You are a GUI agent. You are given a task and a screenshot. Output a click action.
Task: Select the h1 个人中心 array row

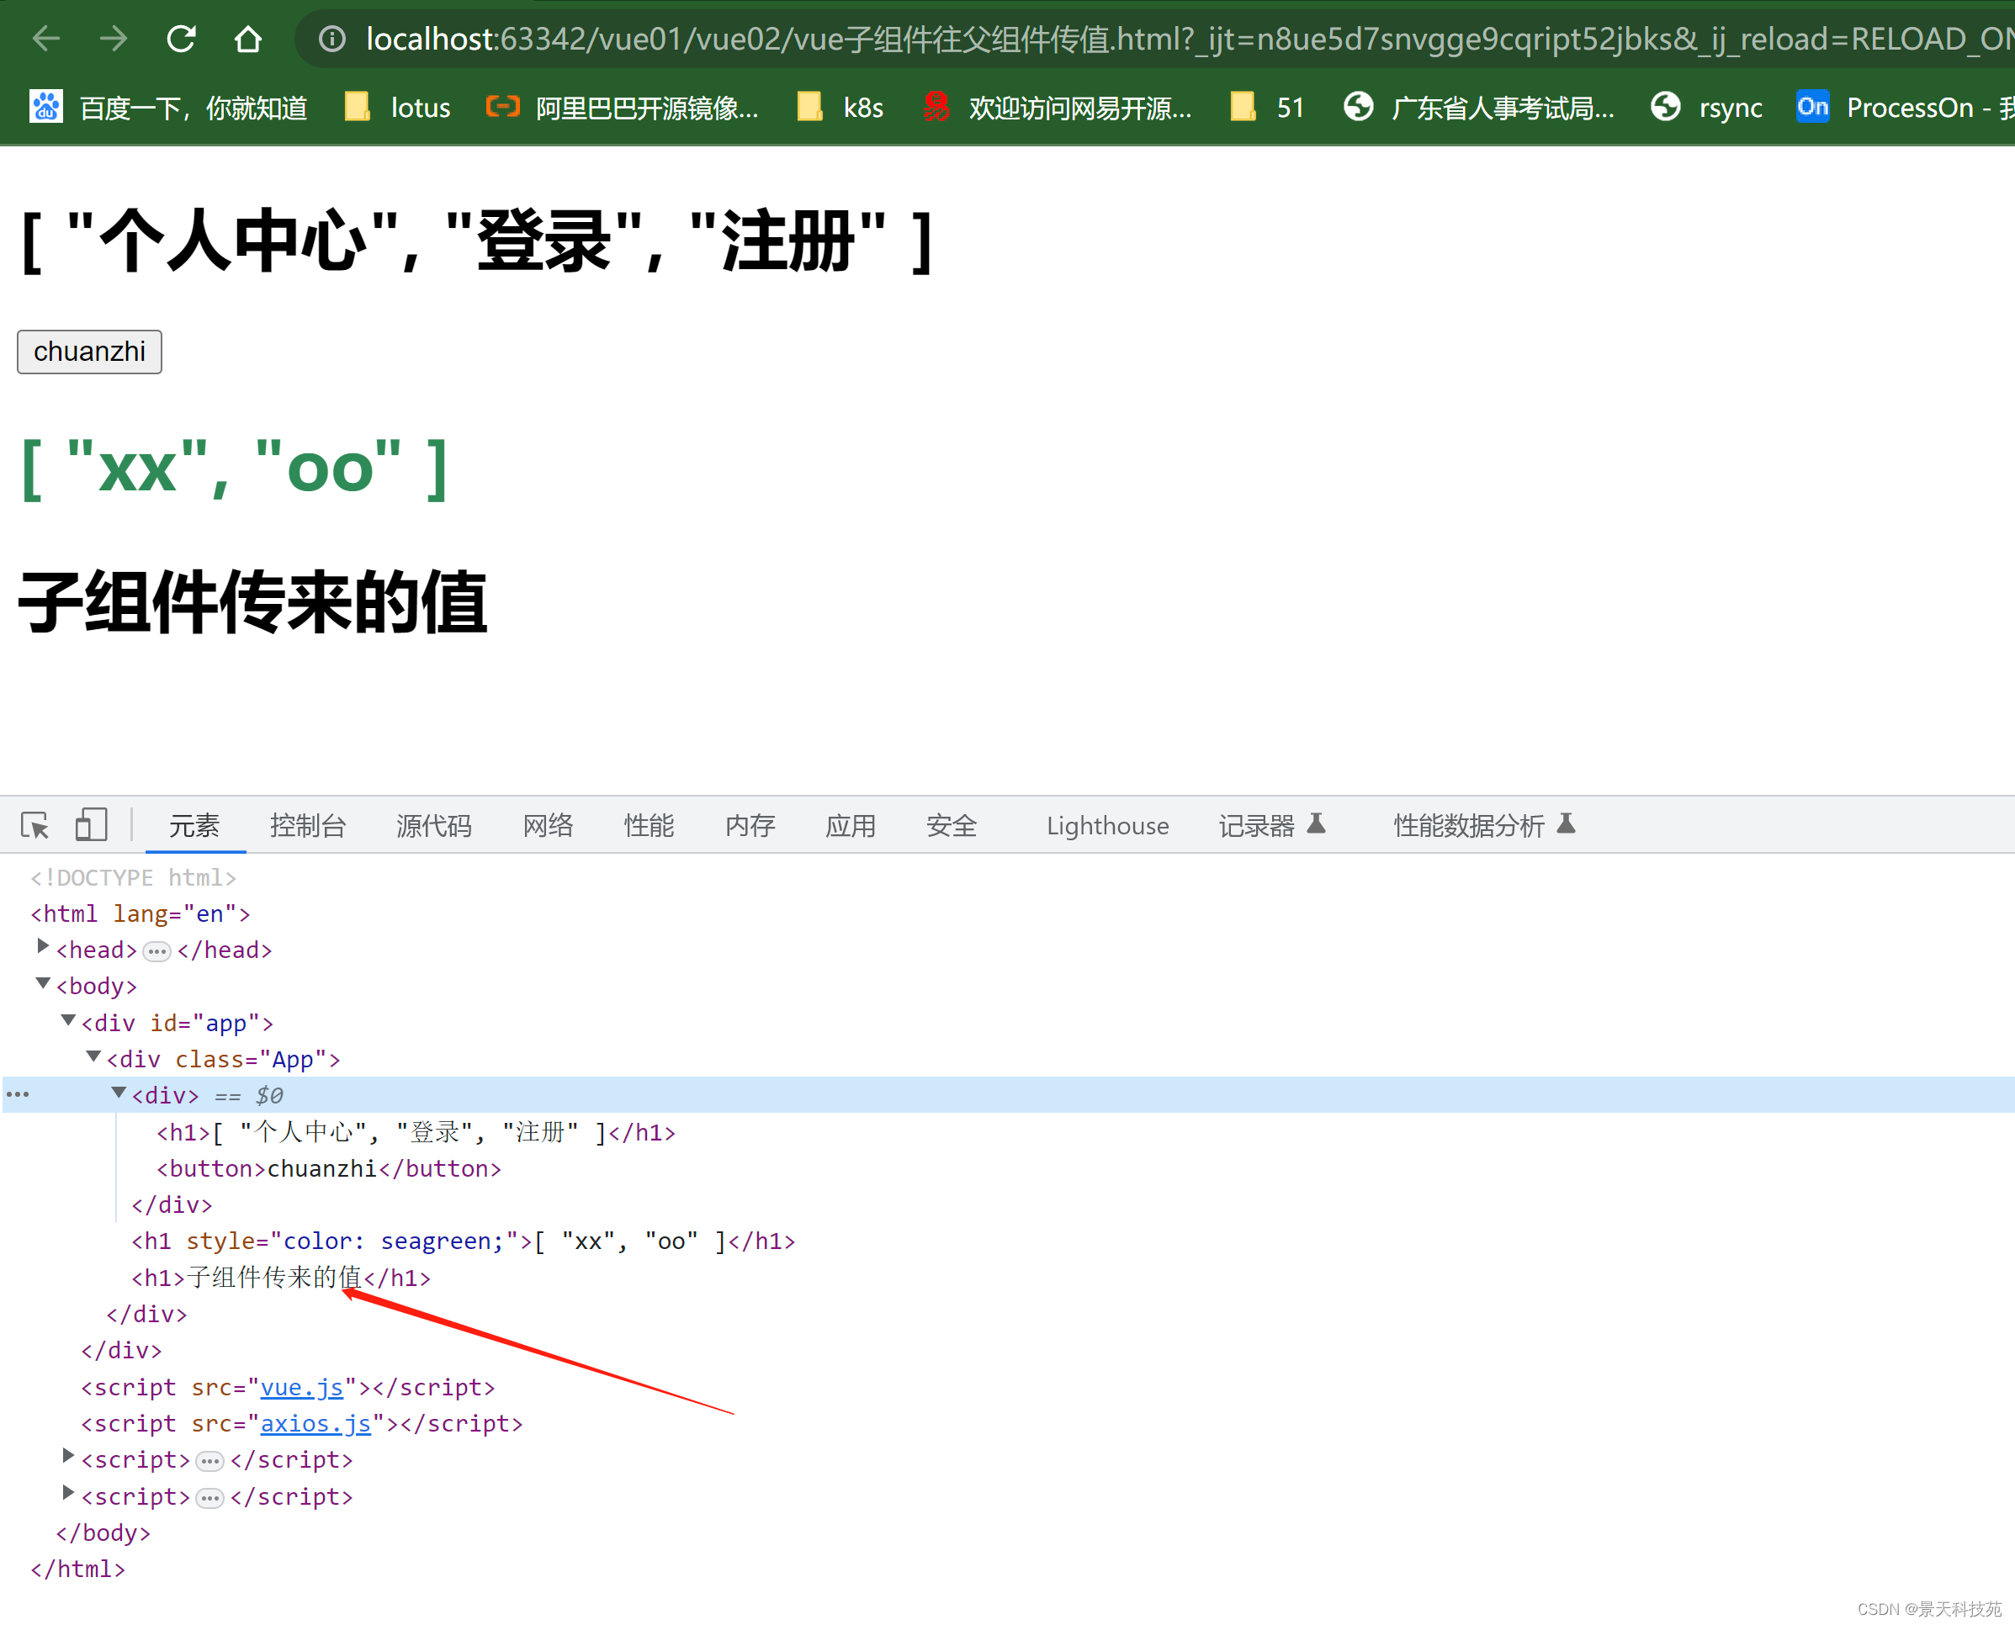[x=416, y=1133]
